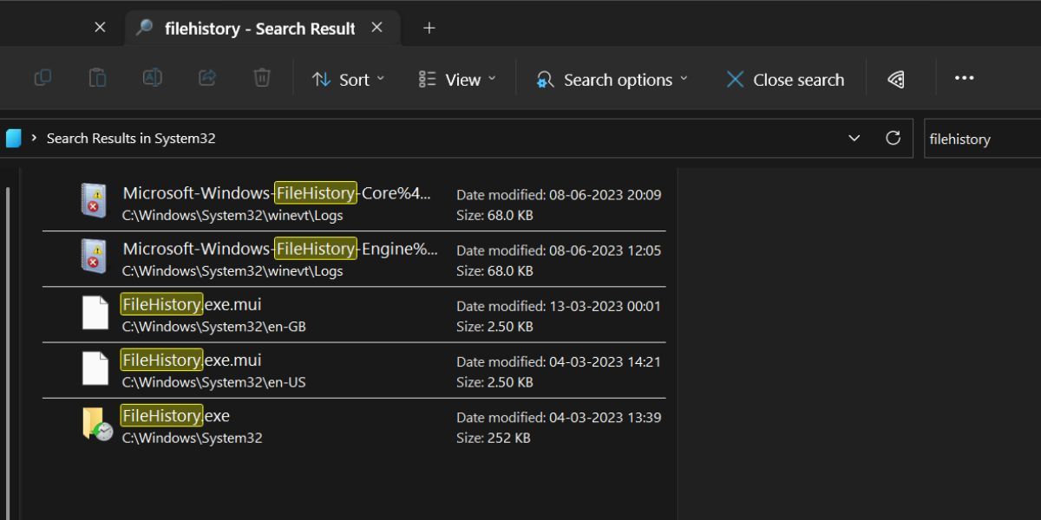Expand address bar history chevron
Image resolution: width=1041 pixels, height=520 pixels.
pyautogui.click(x=854, y=139)
